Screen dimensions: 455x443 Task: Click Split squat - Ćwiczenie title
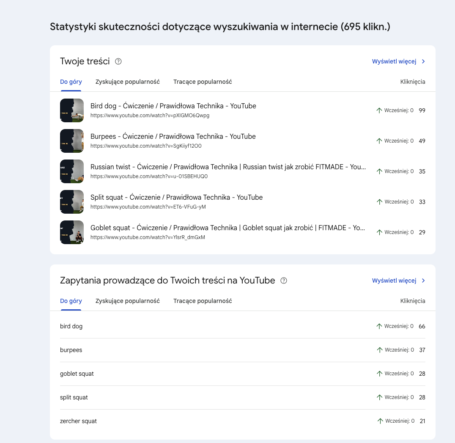point(176,198)
